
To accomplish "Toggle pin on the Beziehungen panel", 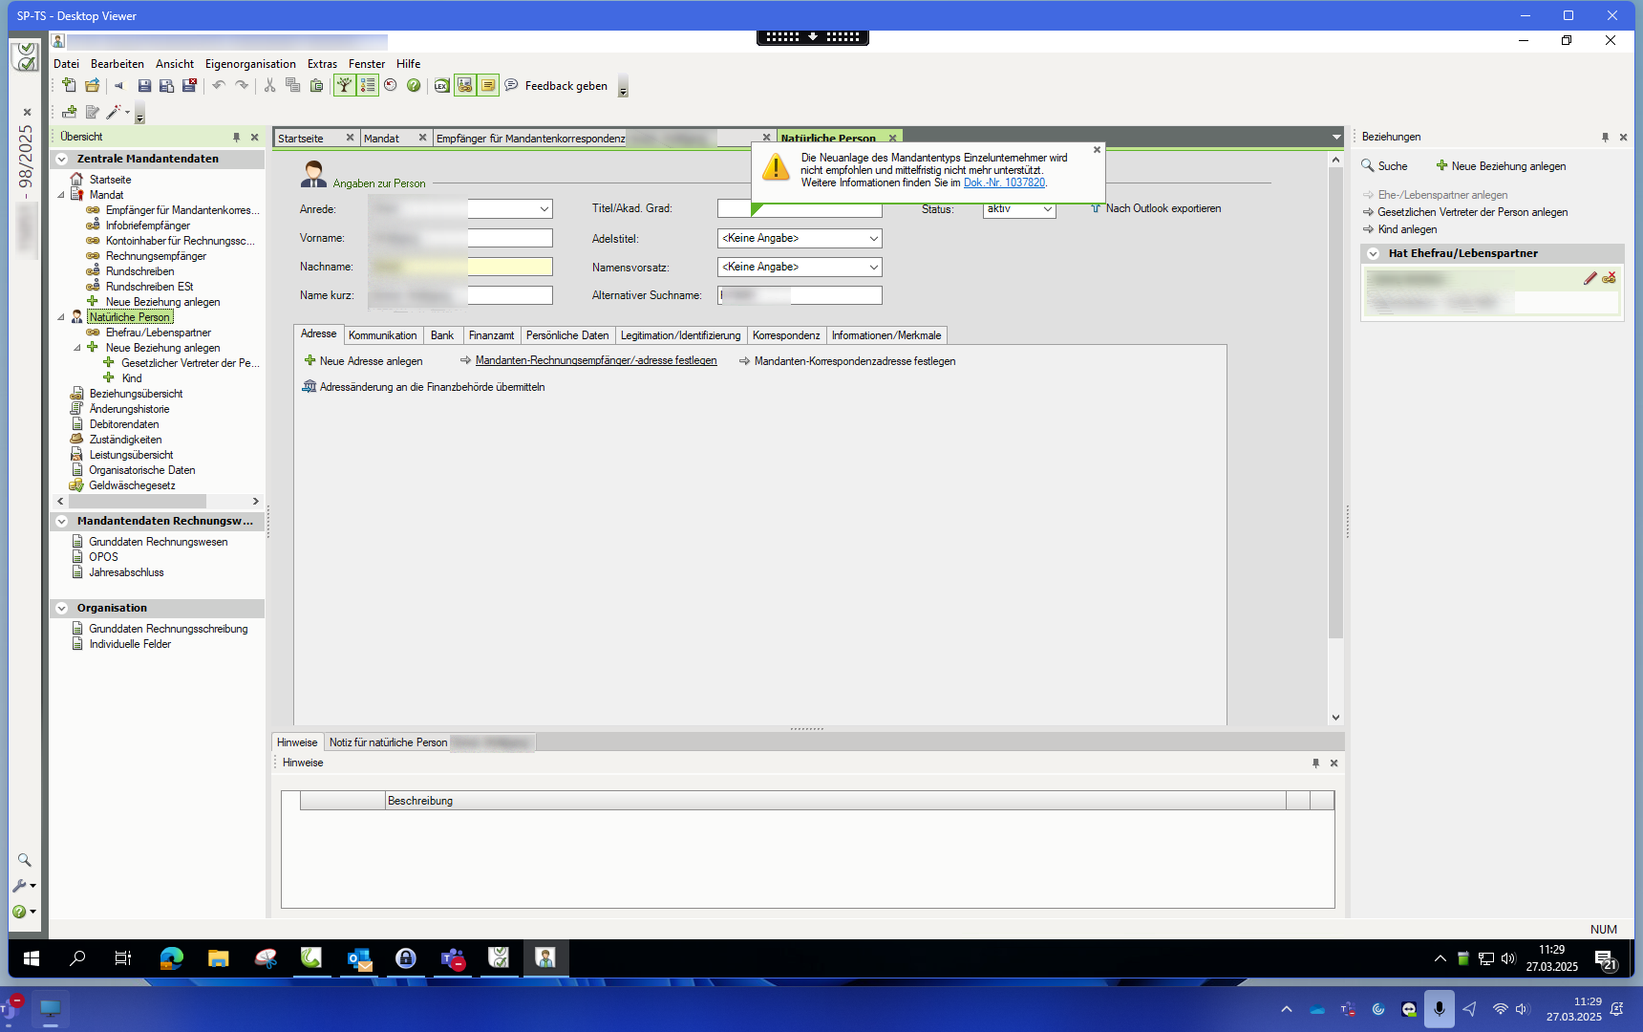I will 1605,138.
